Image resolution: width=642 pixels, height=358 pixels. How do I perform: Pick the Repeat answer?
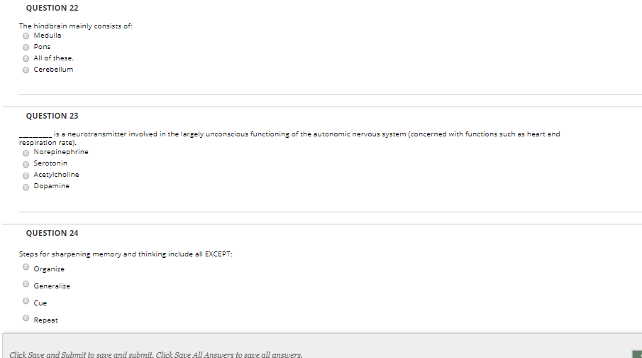pos(26,318)
